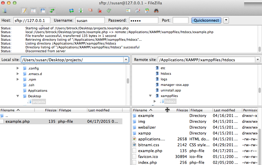The width and height of the screenshot is (262, 165).
Task: Toggle the message log display
Action: (x=24, y=11)
